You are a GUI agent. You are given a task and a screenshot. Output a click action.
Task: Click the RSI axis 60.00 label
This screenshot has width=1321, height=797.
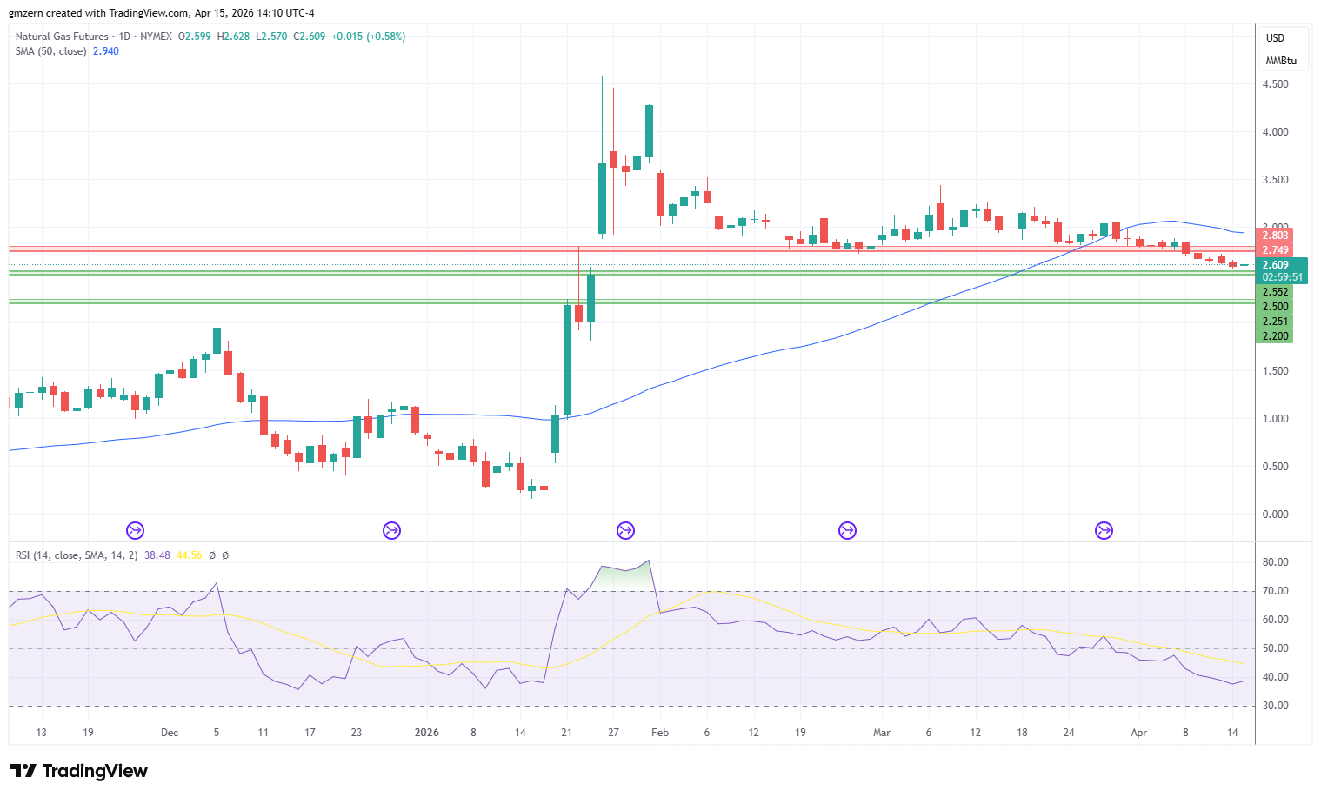click(x=1275, y=620)
